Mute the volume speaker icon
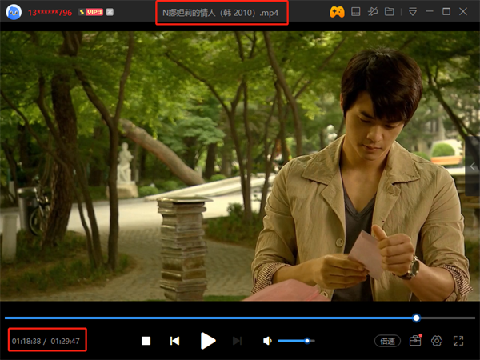This screenshot has width=480, height=360. [x=267, y=341]
